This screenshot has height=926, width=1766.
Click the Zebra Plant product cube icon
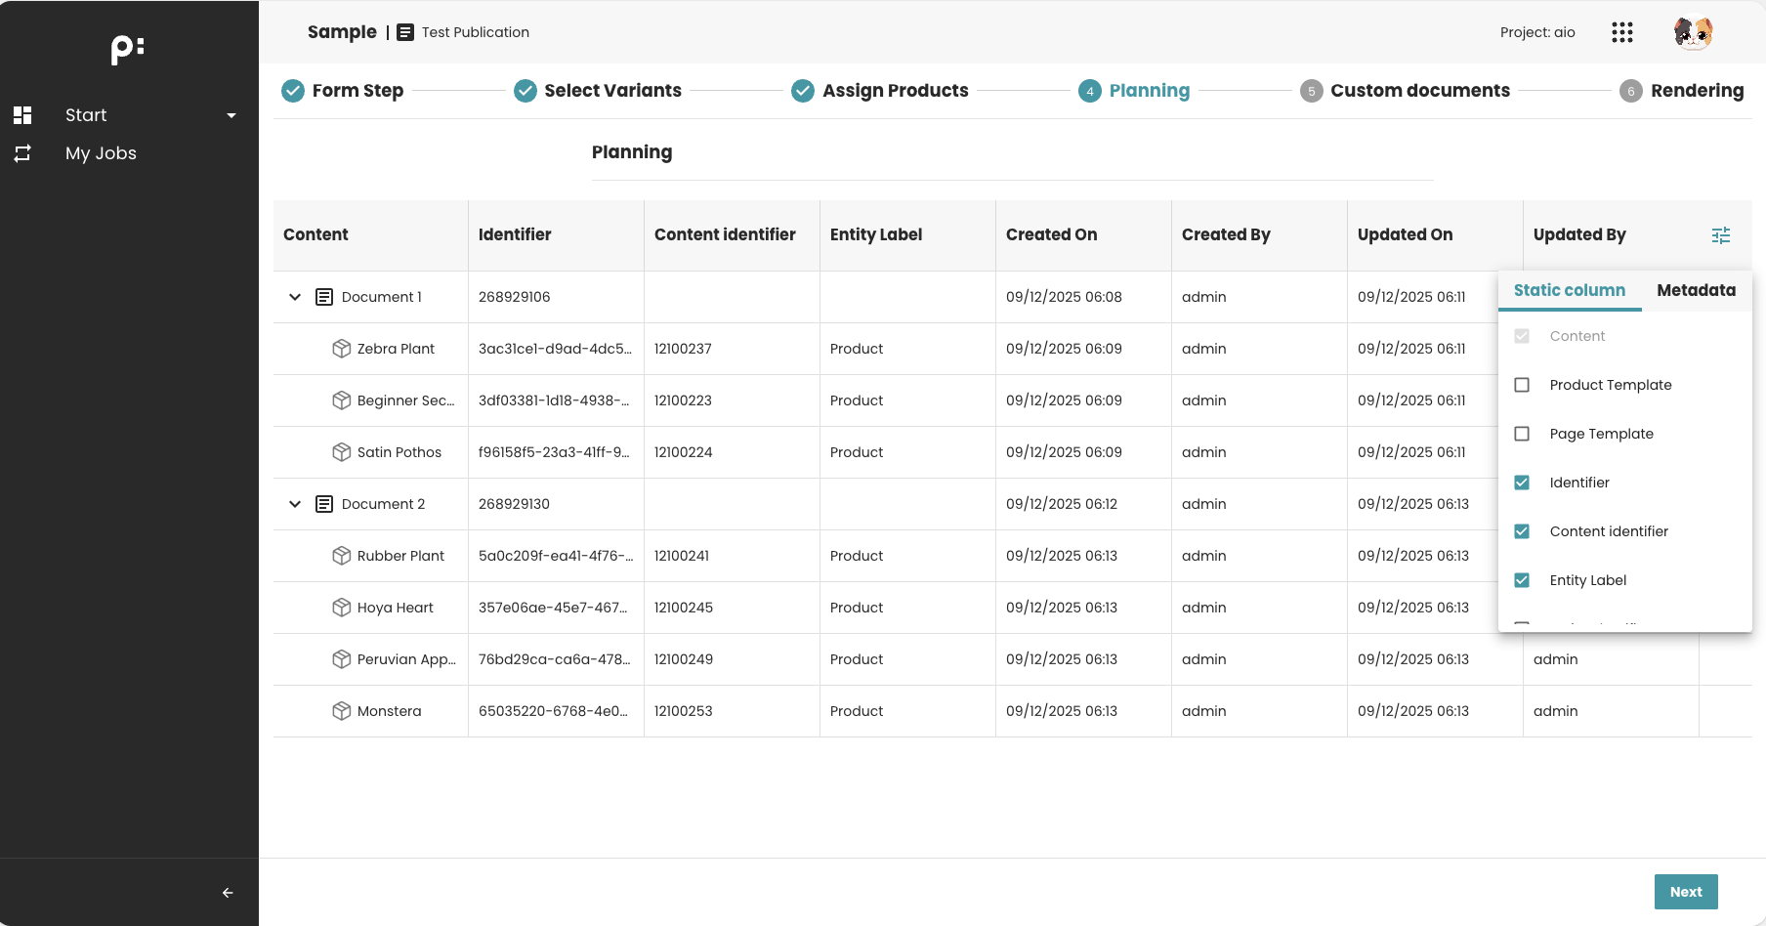[341, 349]
